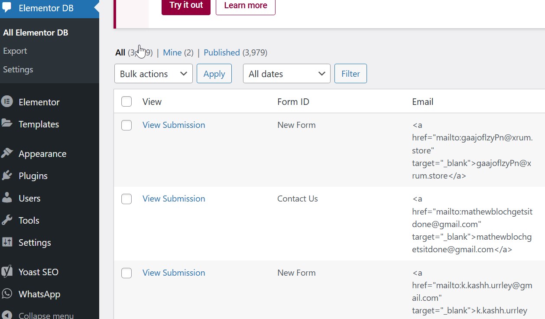Expand the All dates filter dropdown
The height and width of the screenshot is (319, 545).
(286, 74)
